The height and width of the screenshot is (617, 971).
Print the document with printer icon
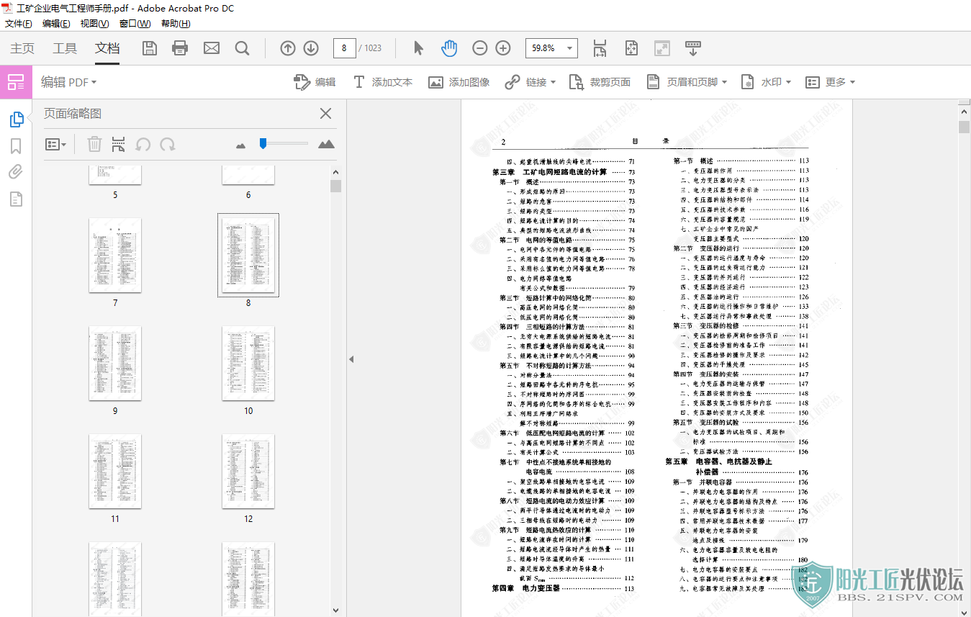[x=180, y=48]
